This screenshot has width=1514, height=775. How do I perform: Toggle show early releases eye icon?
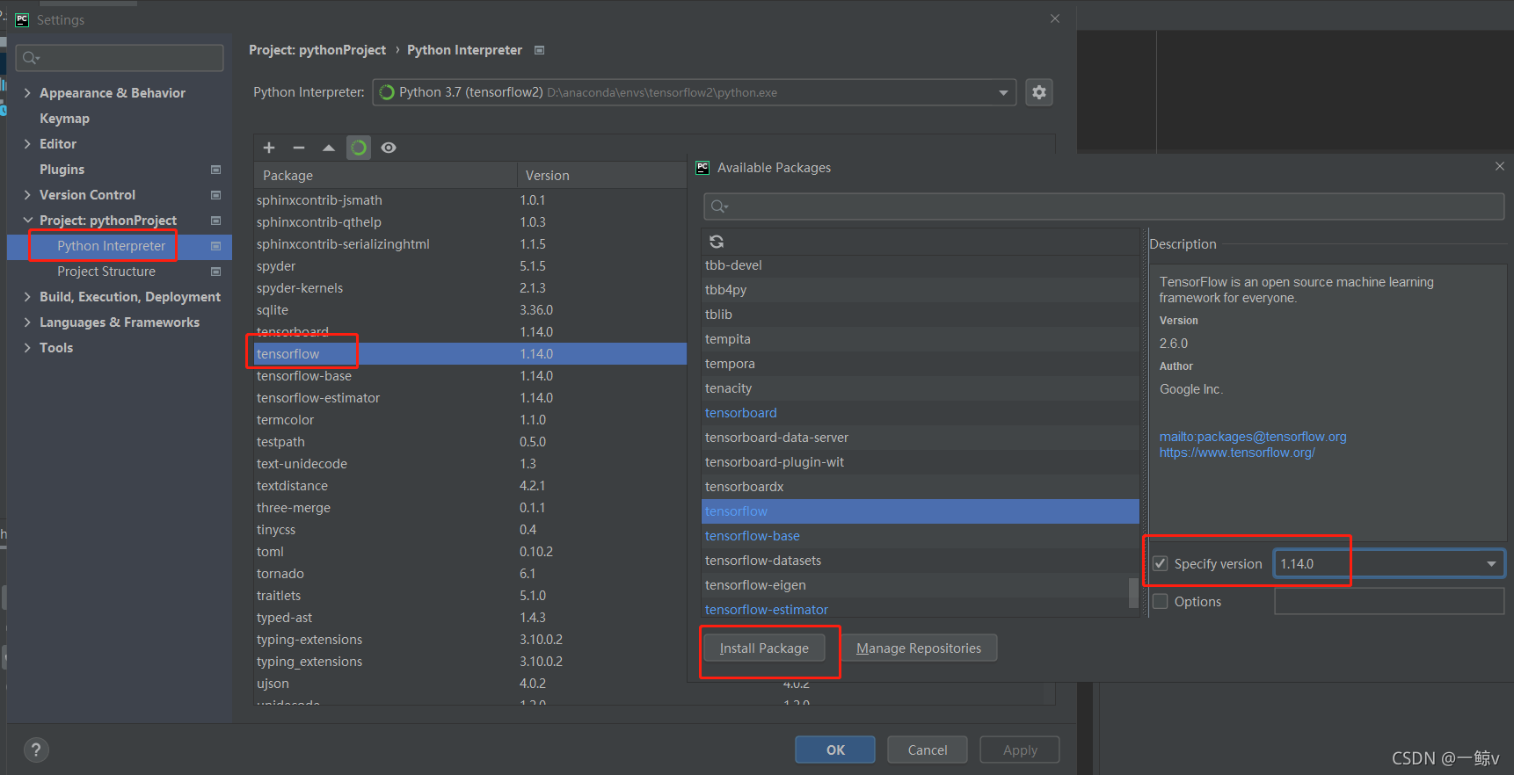(x=389, y=148)
